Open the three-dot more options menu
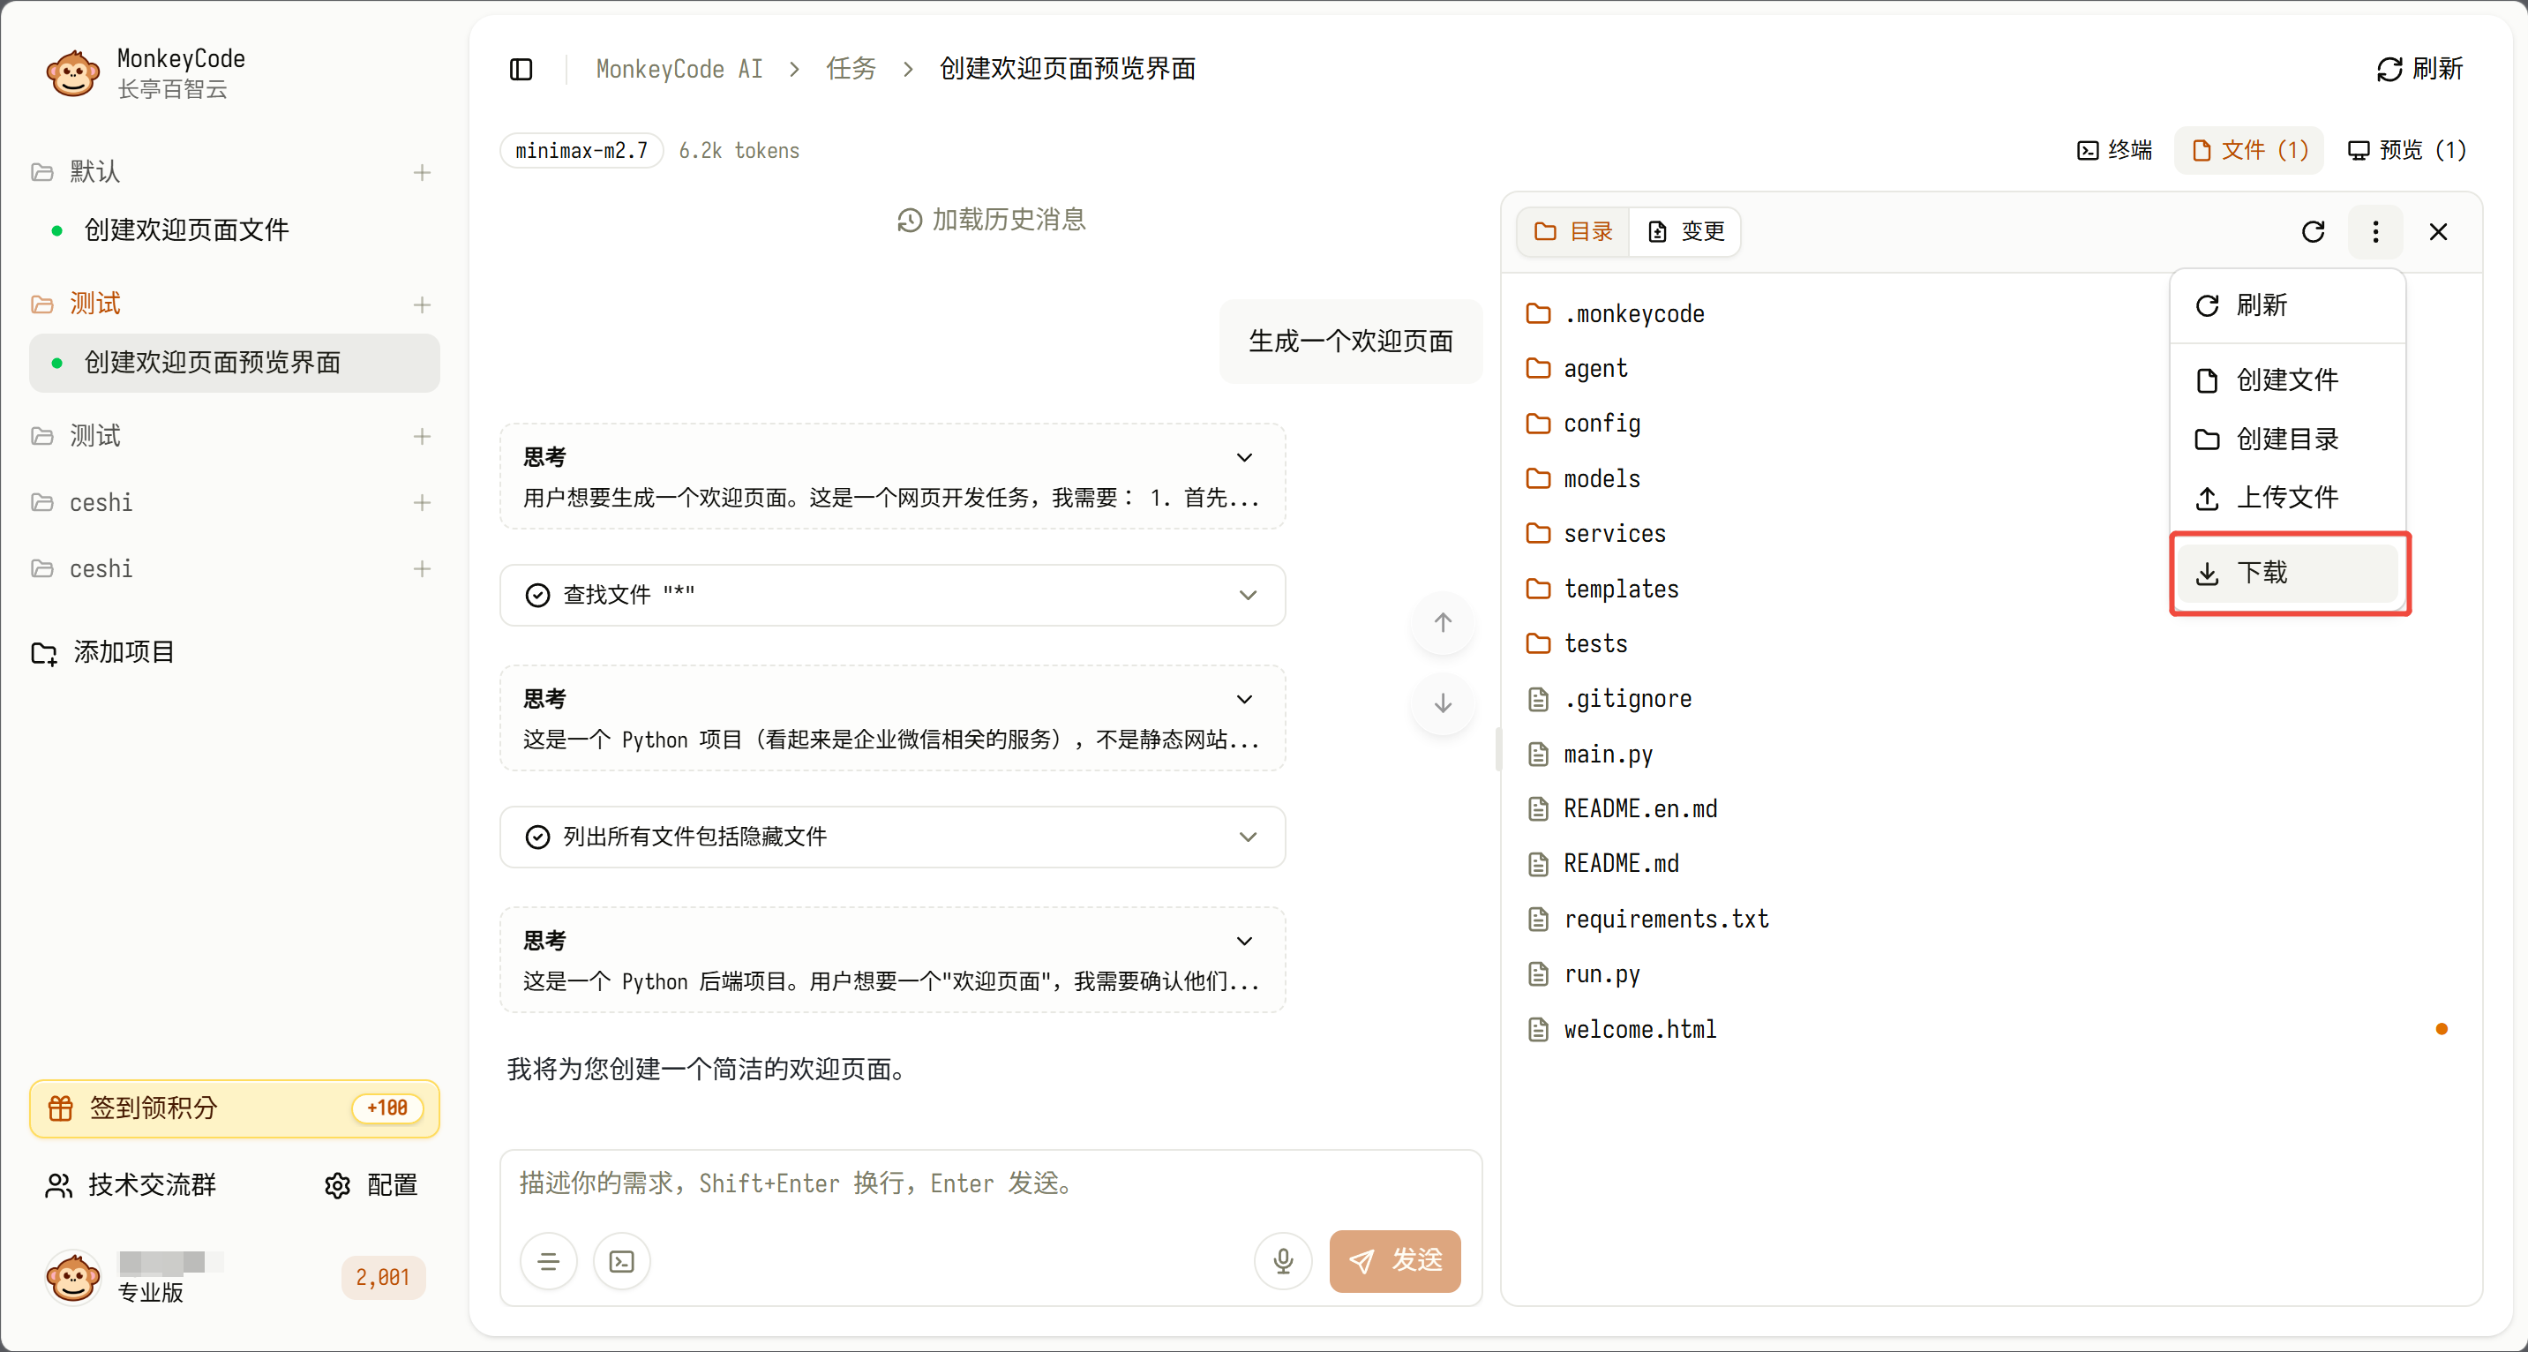This screenshot has width=2528, height=1352. point(2374,232)
